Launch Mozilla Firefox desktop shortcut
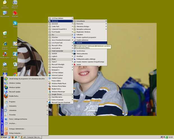 click(5, 55)
